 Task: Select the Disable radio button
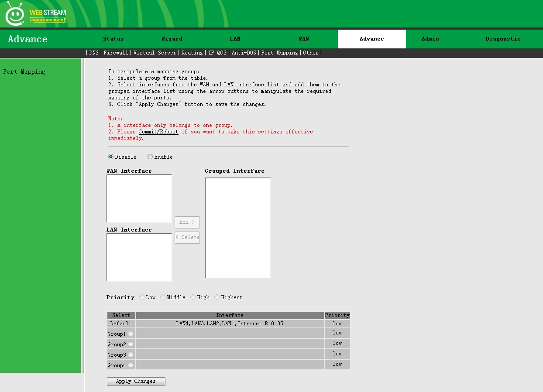tap(111, 157)
